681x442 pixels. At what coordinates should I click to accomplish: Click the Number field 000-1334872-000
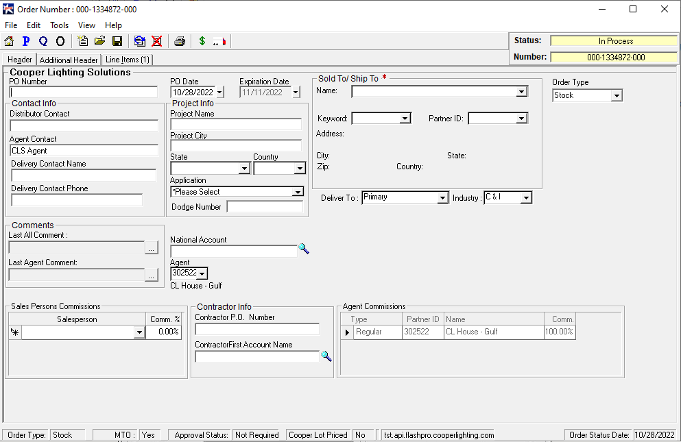(x=614, y=58)
